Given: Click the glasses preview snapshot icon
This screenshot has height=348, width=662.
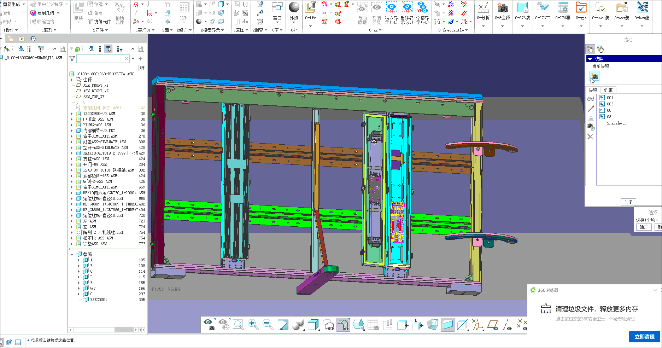Looking at the screenshot, I should pyautogui.click(x=591, y=99).
